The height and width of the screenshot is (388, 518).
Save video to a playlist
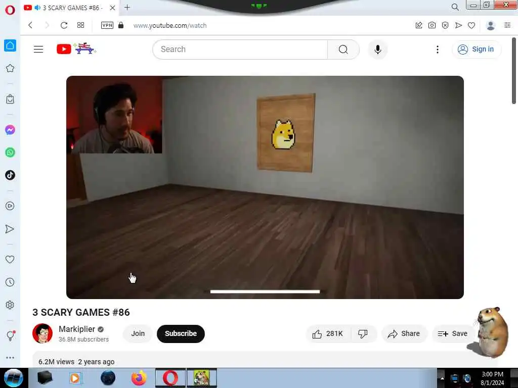pyautogui.click(x=453, y=334)
